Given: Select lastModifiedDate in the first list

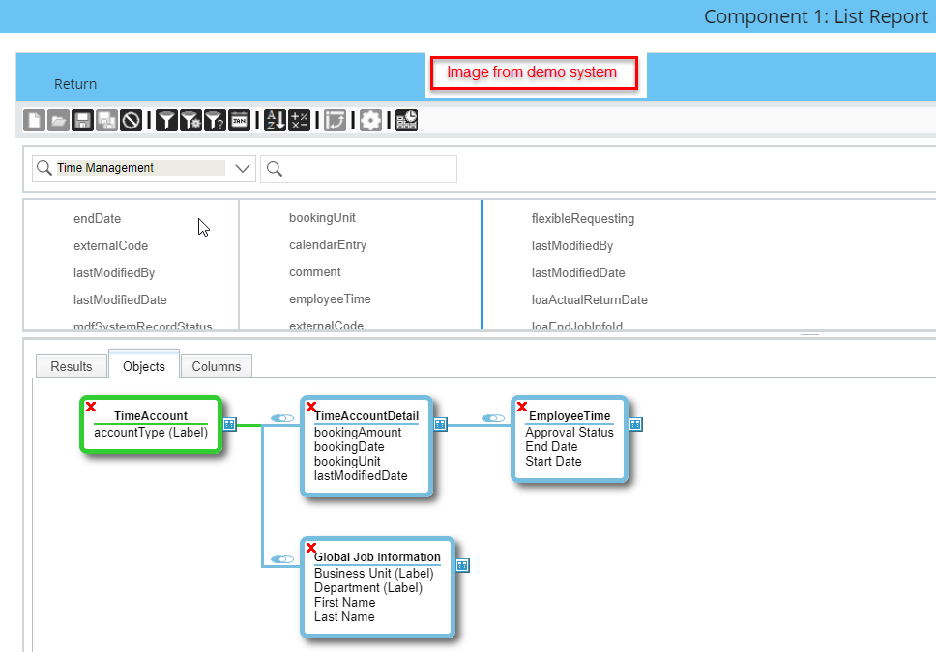Looking at the screenshot, I should click(120, 300).
